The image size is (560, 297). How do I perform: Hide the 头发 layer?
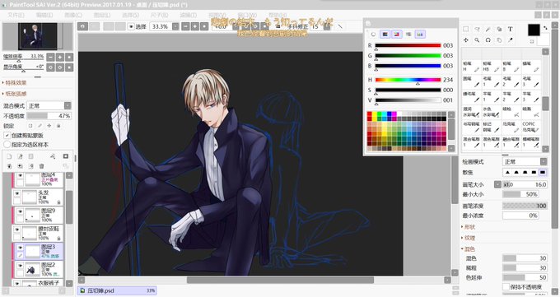pyautogui.click(x=16, y=193)
